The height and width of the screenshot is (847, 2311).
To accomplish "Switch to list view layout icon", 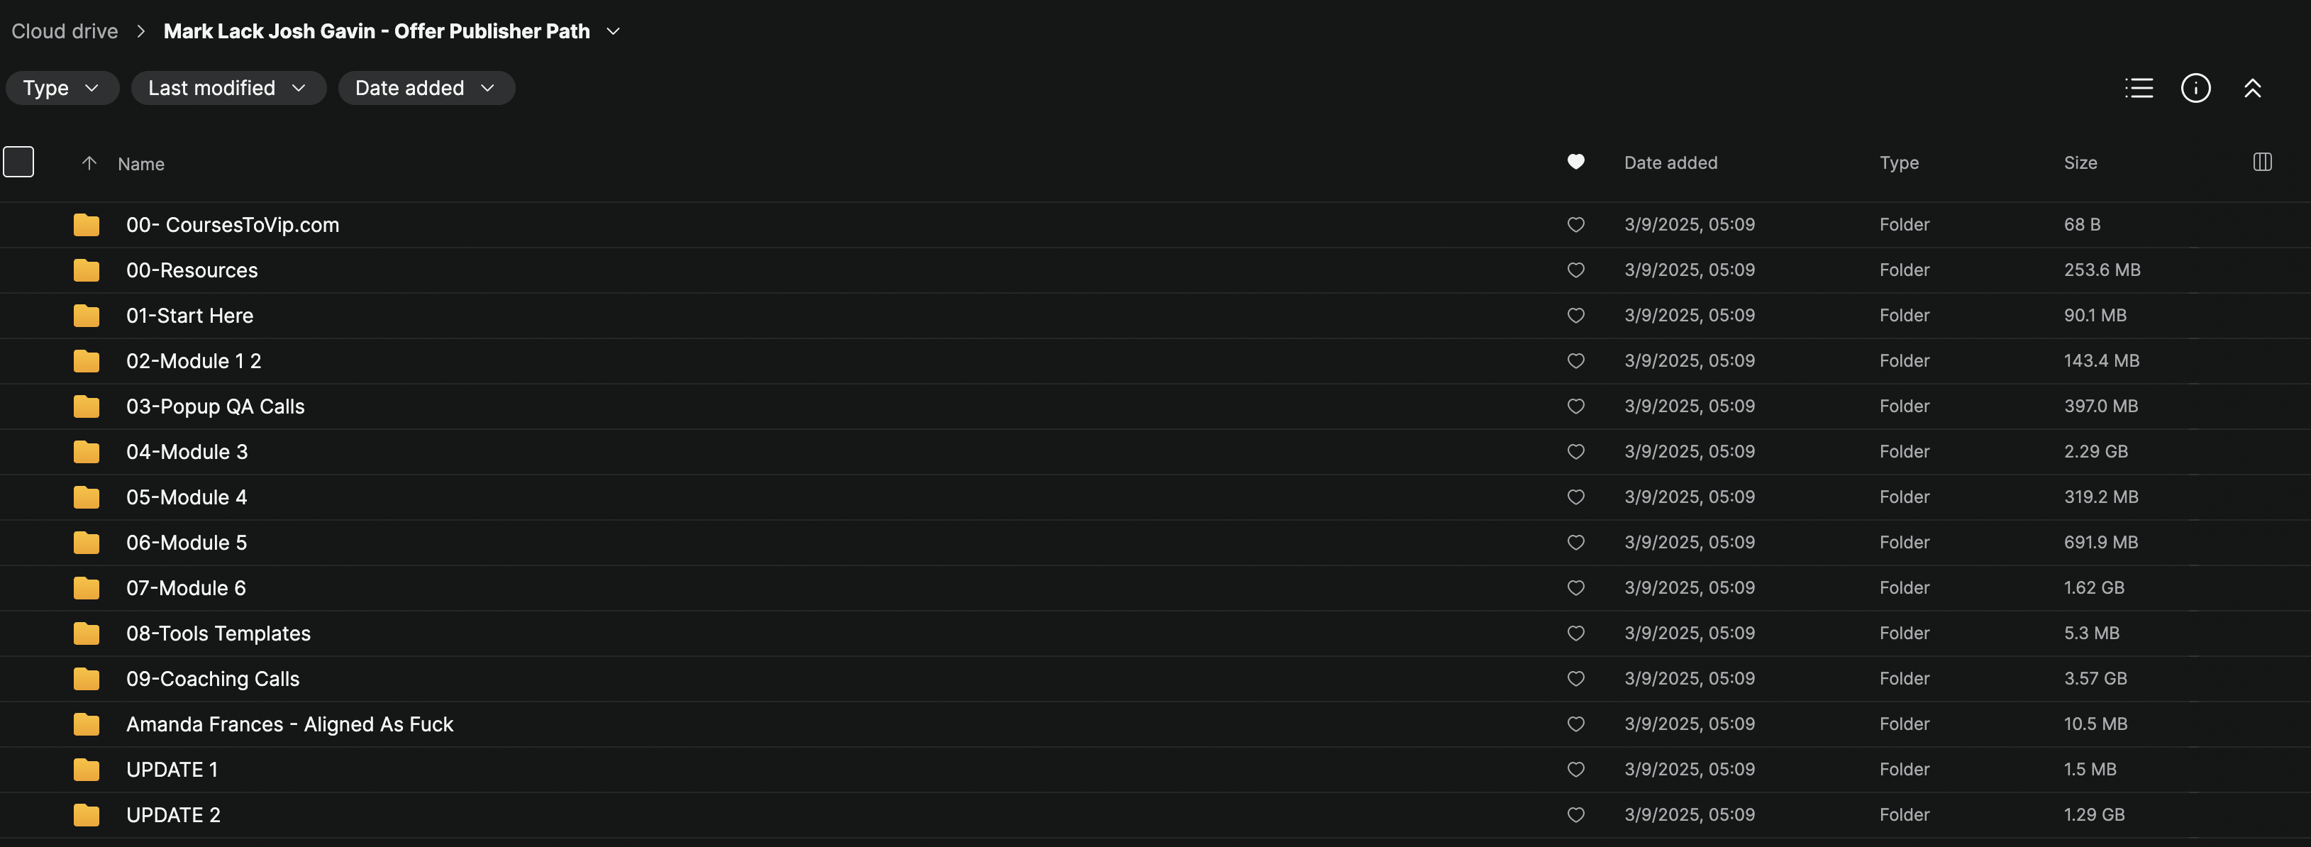I will tap(2139, 88).
